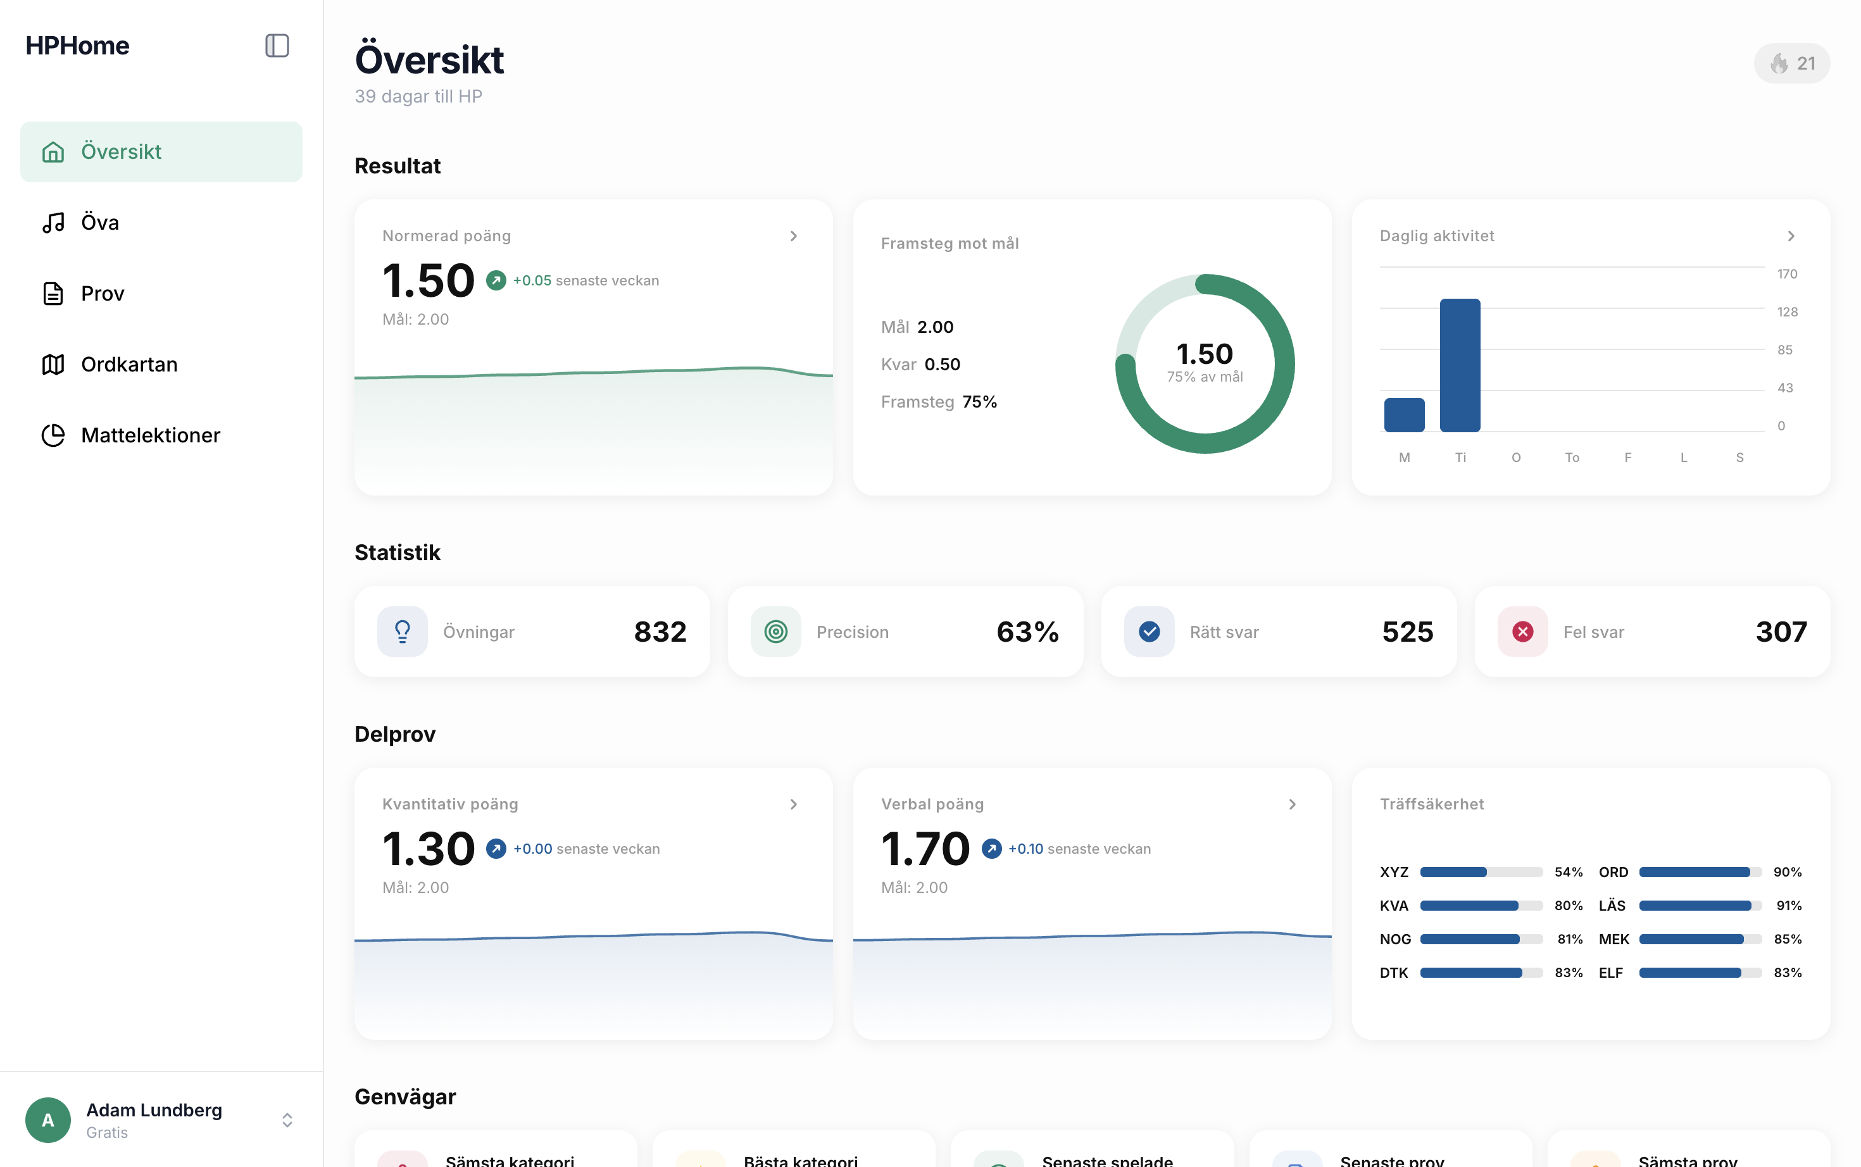1861x1167 pixels.
Task: Open the Prov menu item
Action: tap(102, 293)
